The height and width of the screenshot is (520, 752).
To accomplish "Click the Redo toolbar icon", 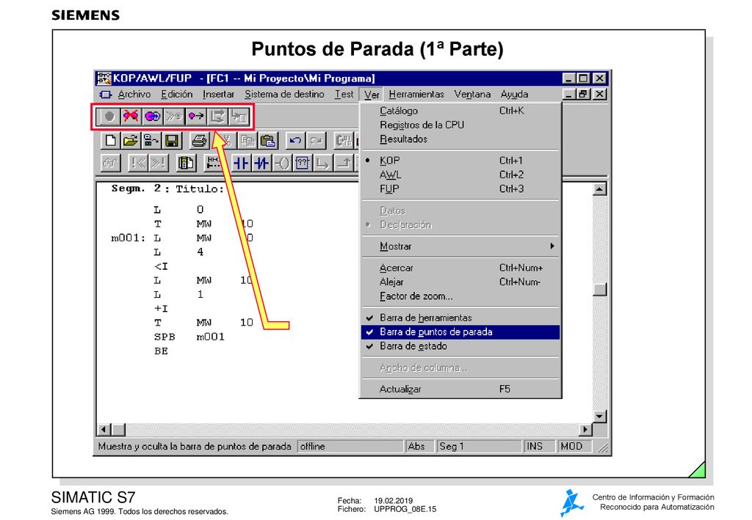I will (316, 140).
